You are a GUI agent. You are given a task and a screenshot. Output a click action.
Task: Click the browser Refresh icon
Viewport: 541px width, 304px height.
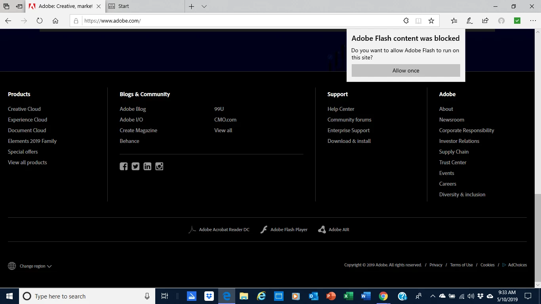40,21
